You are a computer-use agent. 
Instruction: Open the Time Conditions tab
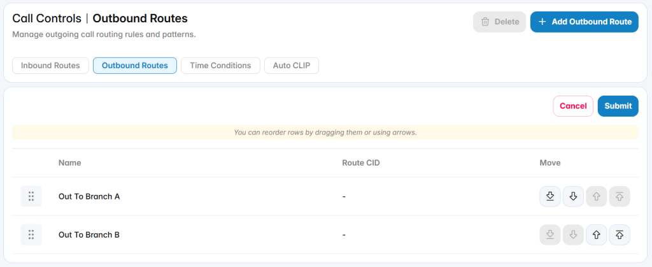pos(220,66)
